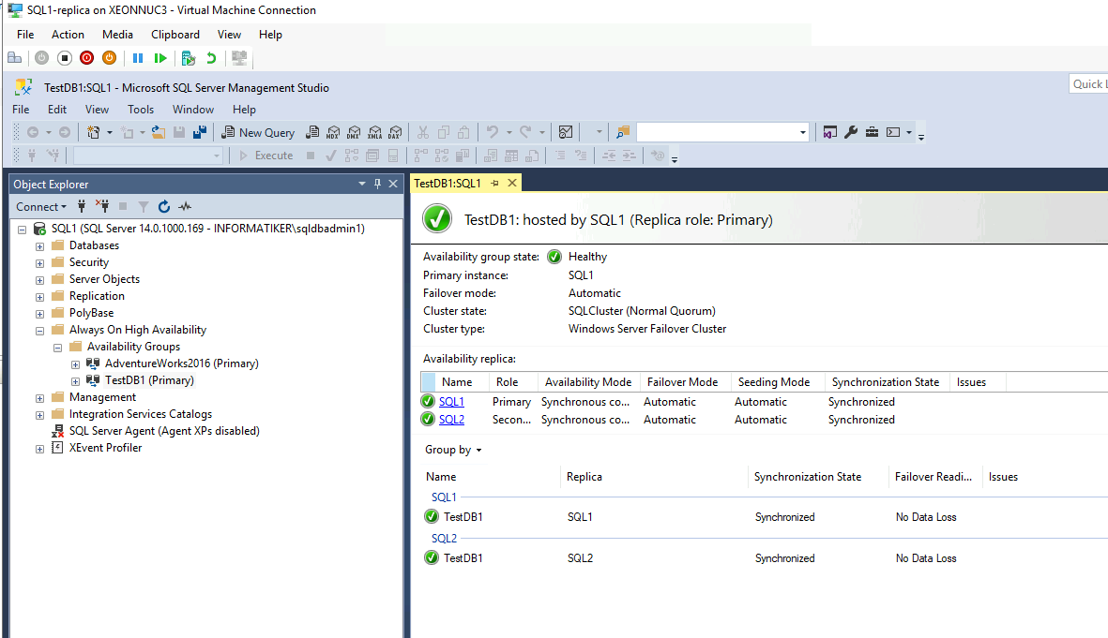Click the green VM Reset/Start icon
1108x638 pixels.
click(160, 58)
